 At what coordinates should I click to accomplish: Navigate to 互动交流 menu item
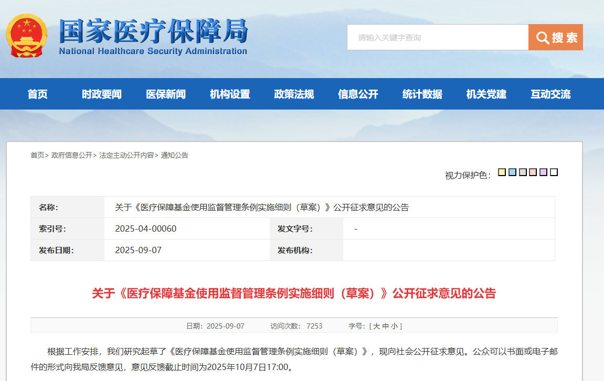[550, 94]
